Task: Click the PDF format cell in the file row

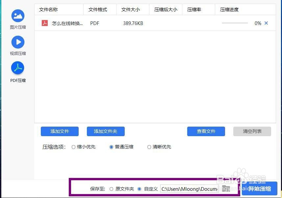Action: (94, 23)
